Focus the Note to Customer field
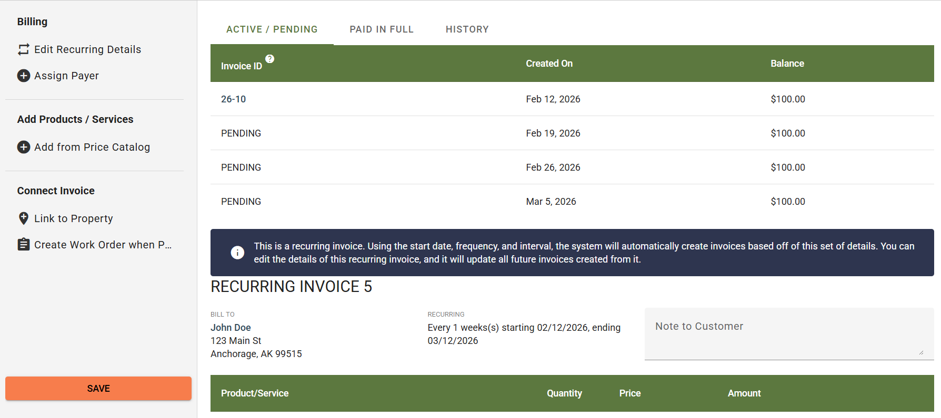Viewport: 941px width, 418px height. 789,334
